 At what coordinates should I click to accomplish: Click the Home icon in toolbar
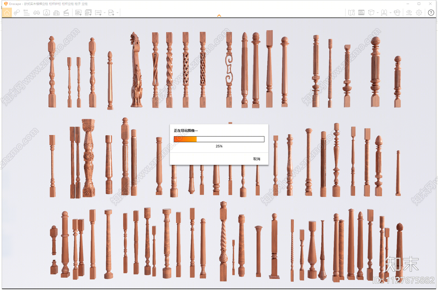[7, 13]
